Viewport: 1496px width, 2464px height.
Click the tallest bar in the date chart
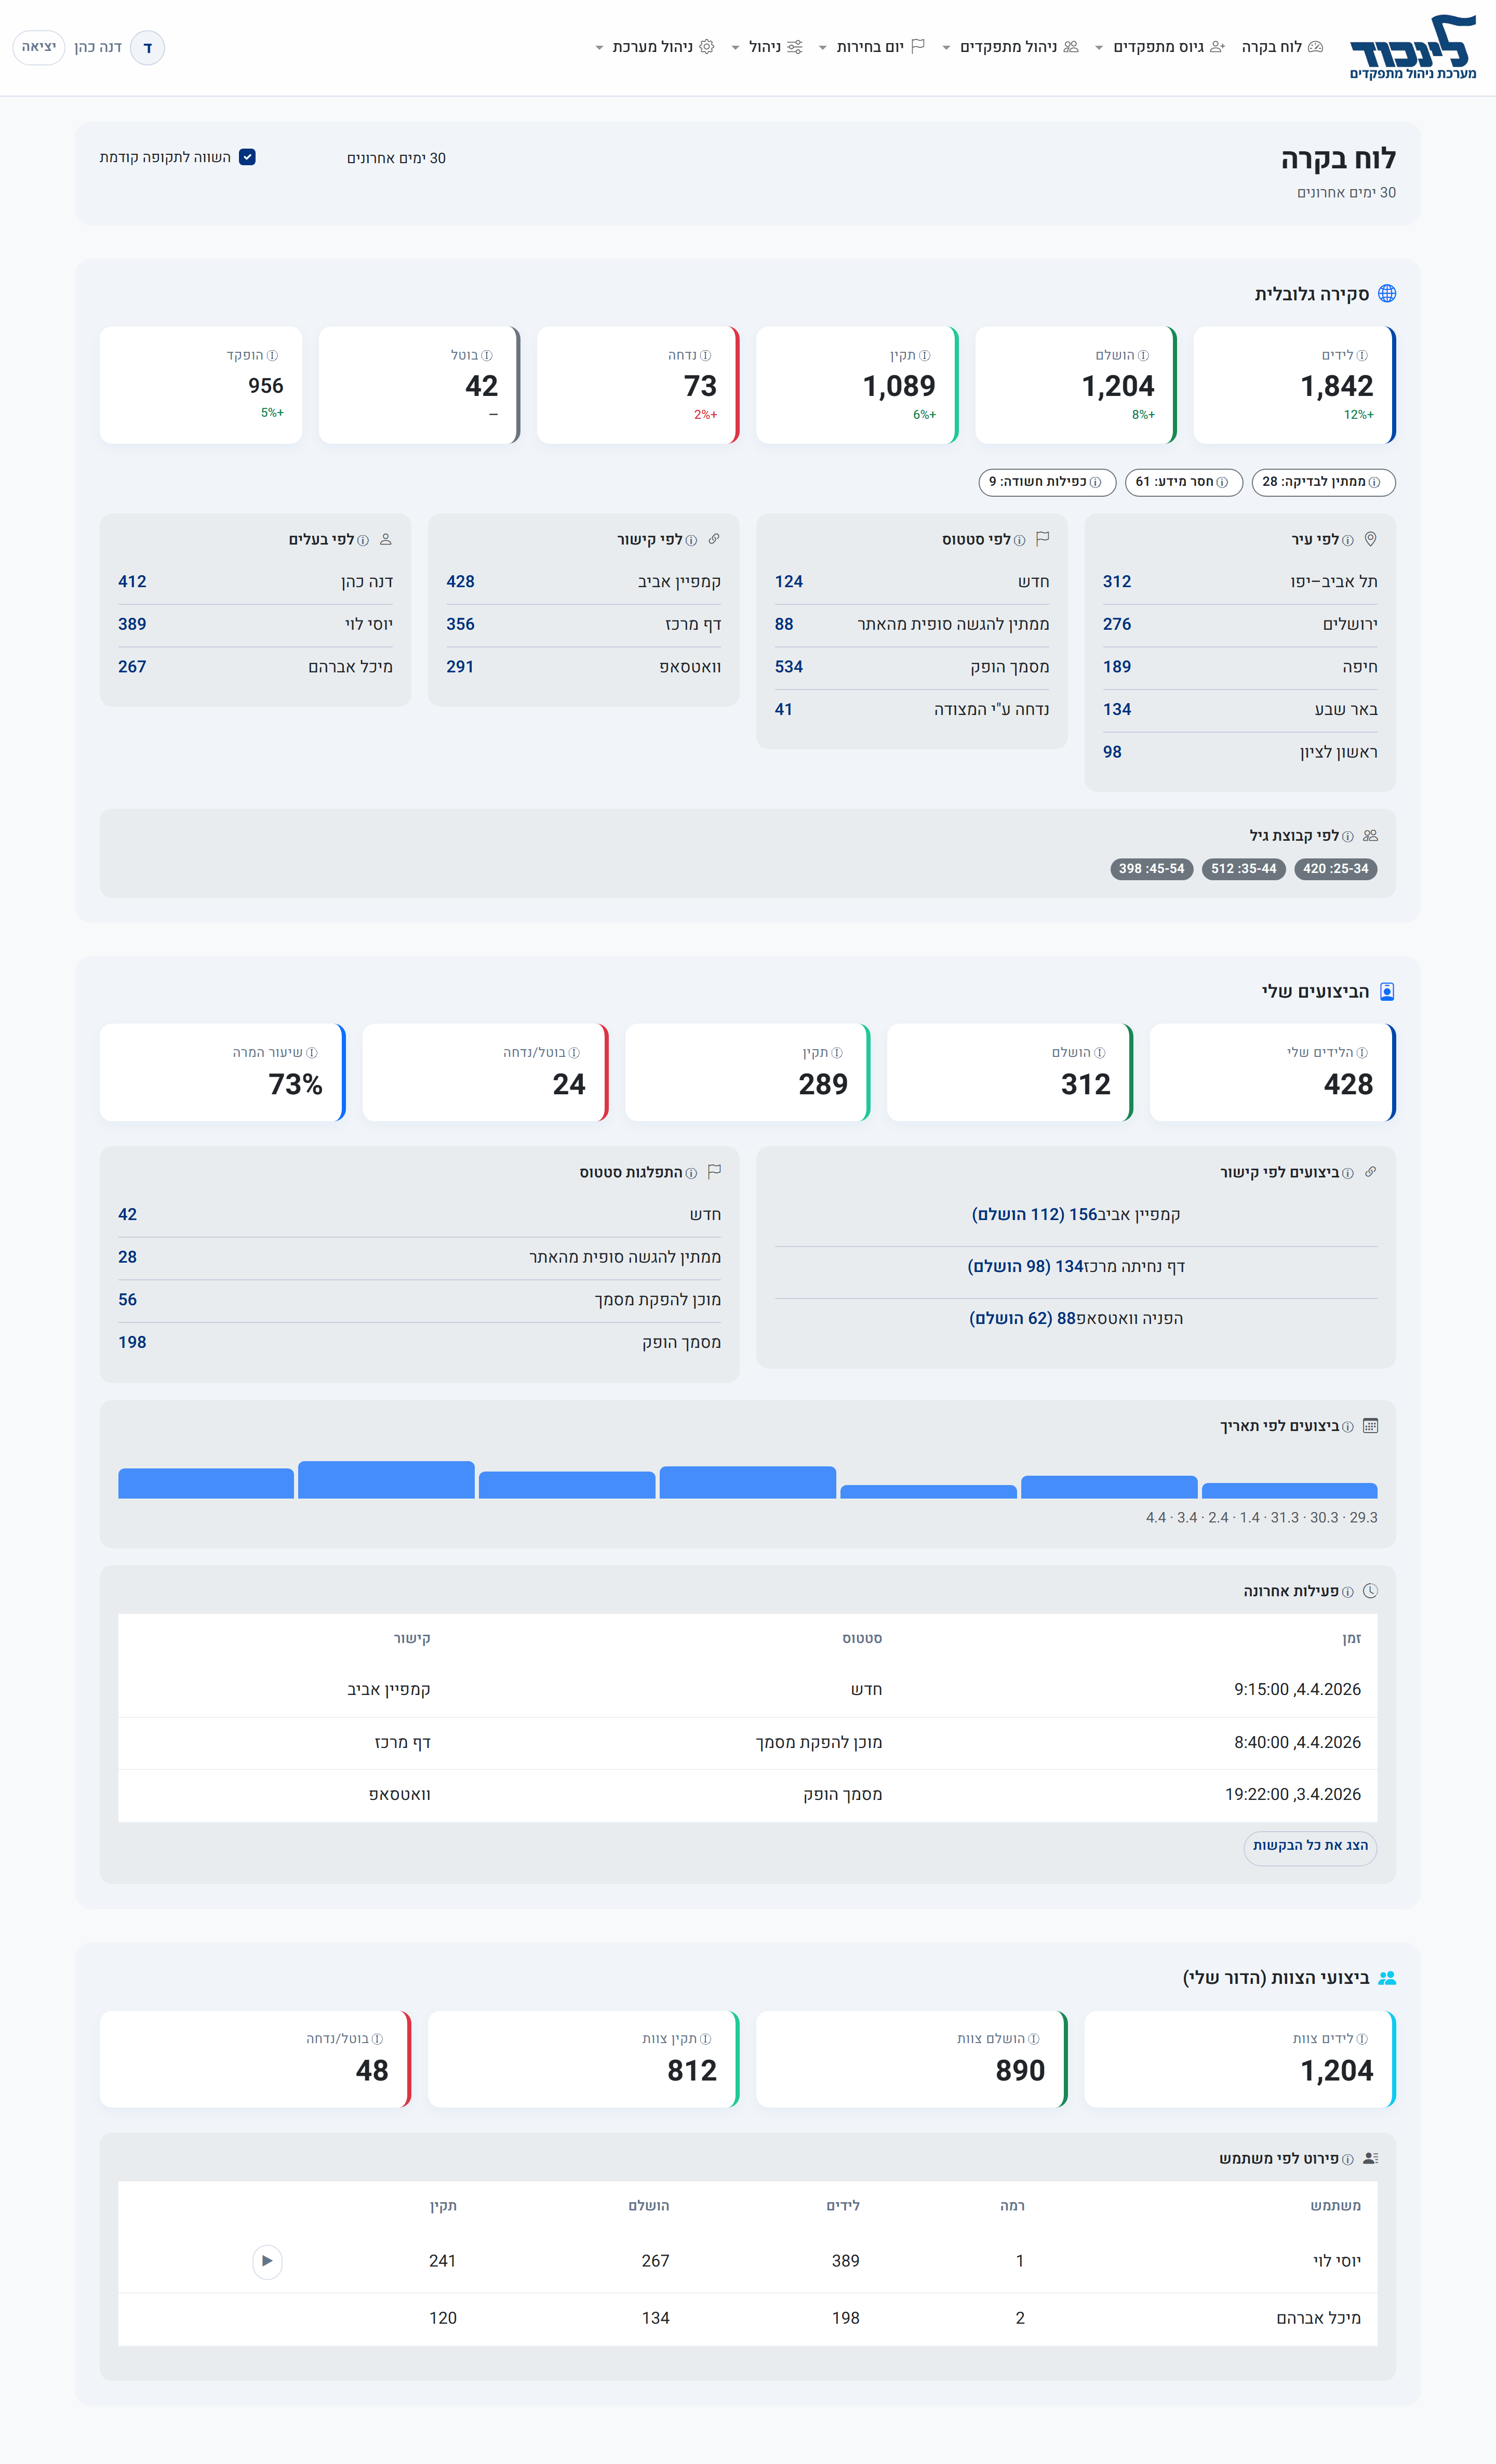386,1480
